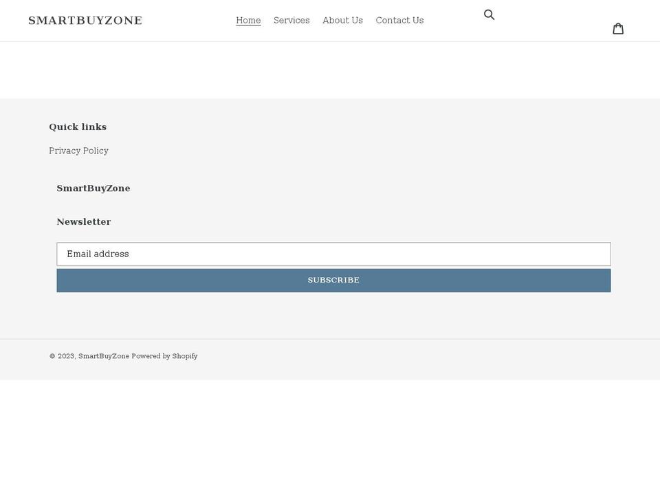
Task: Click the Newsletter heading
Action: pyautogui.click(x=84, y=222)
